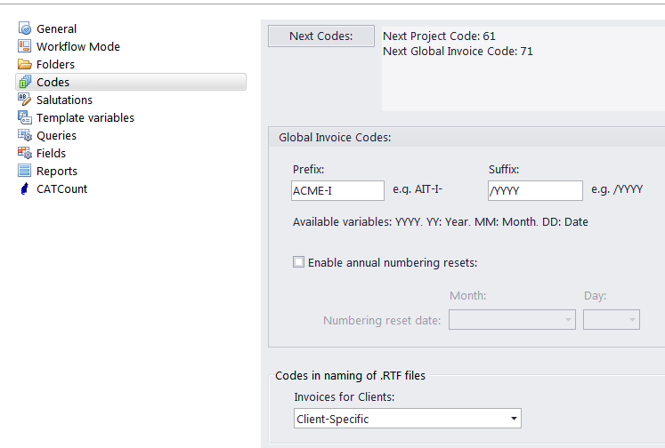Open the Month reset date dropdown
This screenshot has height=448, width=665.
click(x=512, y=320)
